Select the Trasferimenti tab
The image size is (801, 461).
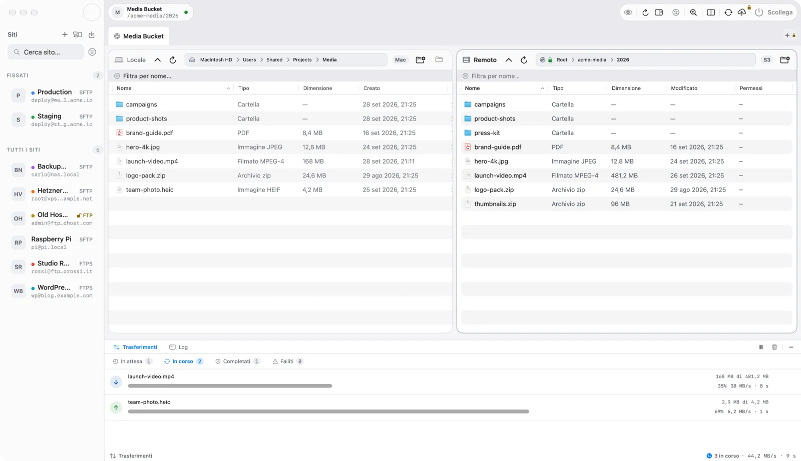[x=135, y=347]
